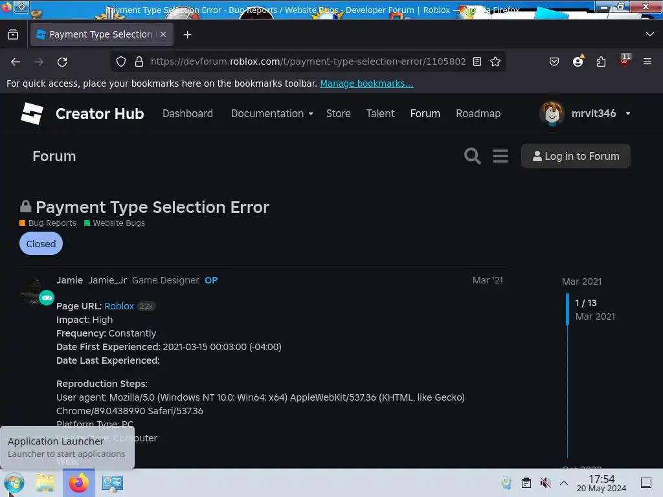Open Jamie's poster avatar
Viewport: 663px width, 497px height.
click(33, 291)
